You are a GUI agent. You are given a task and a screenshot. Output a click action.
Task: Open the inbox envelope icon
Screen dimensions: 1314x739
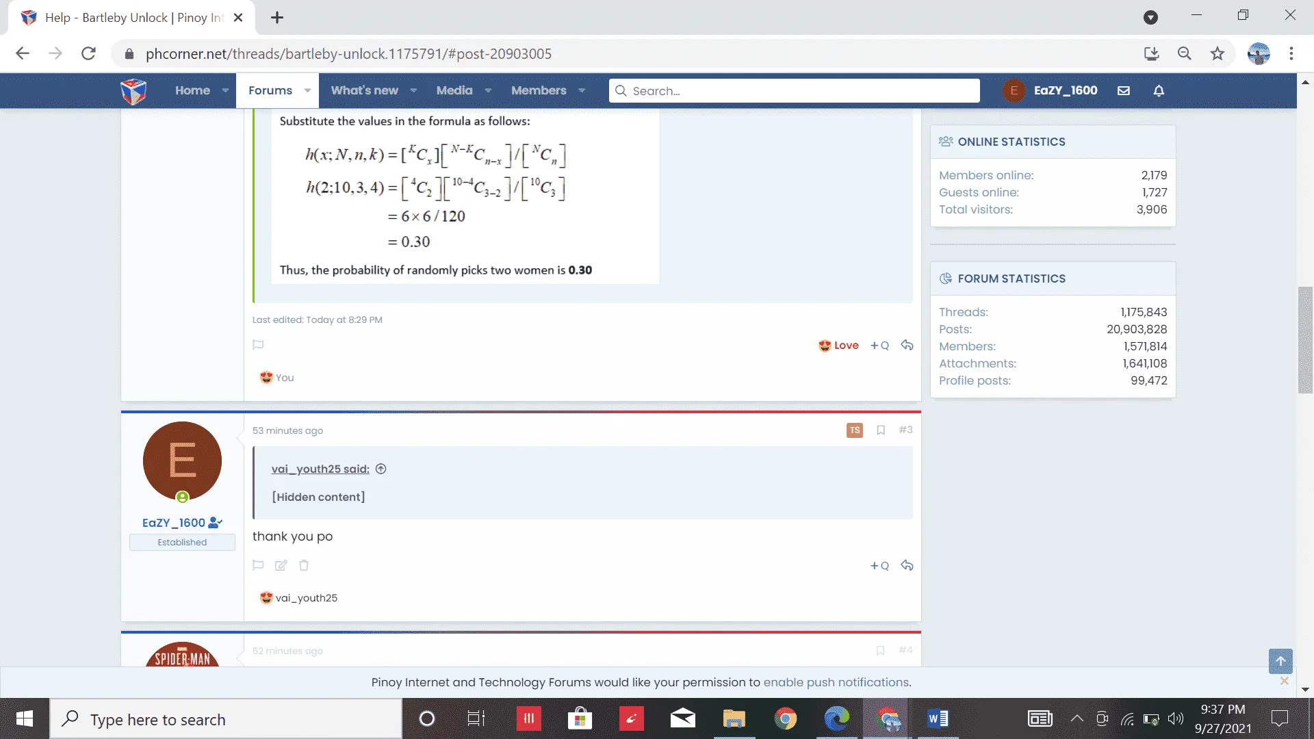1124,90
